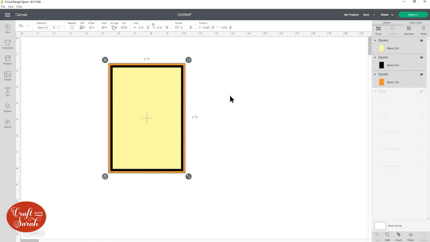Open the Offset dropdown
The width and height of the screenshot is (430, 242).
pos(91,28)
